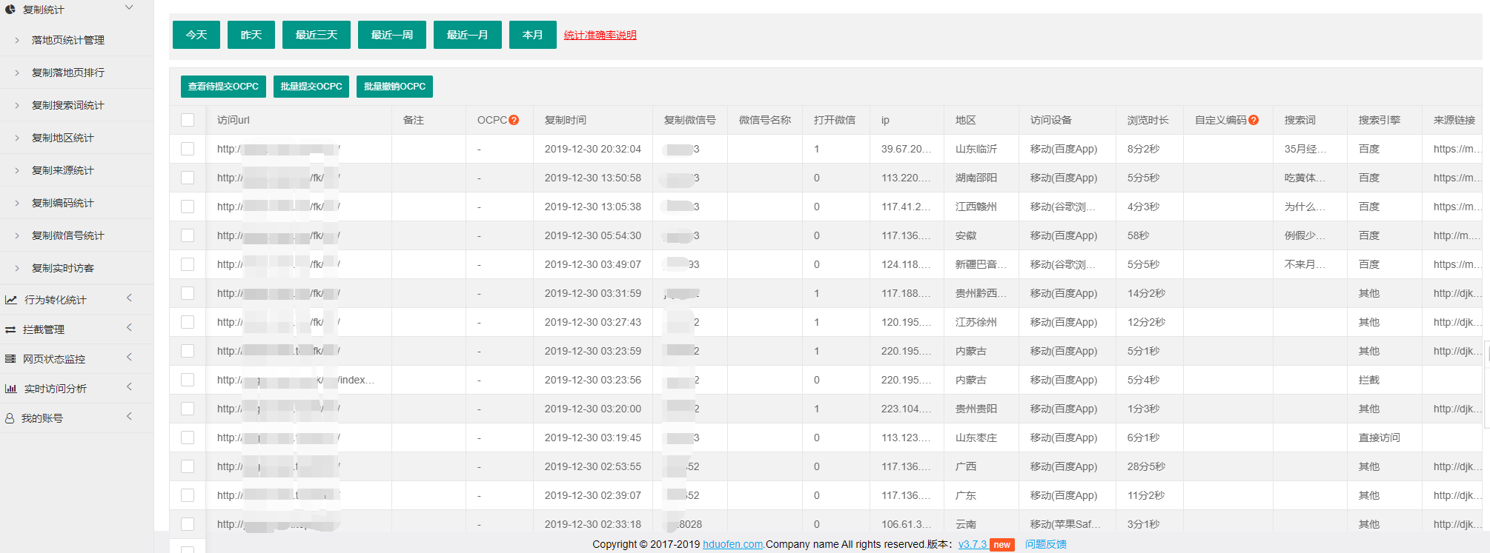Screen dimensions: 1490x553
Task: Open the 问题反馈 footer link
Action: click(1046, 544)
